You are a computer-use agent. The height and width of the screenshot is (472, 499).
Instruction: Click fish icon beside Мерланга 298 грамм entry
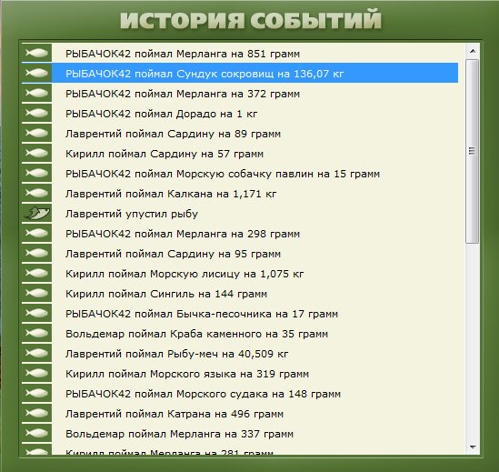(x=36, y=233)
